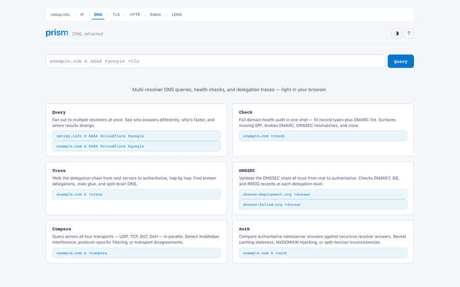Click the prism logo
Screen dimensions: 460x287
(57, 33)
